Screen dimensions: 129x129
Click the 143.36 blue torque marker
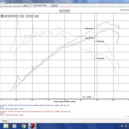[96, 58]
